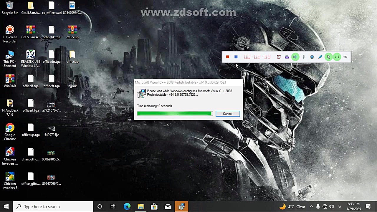Open the Mail app from the taskbar
This screenshot has width=377, height=212.
(168, 206)
